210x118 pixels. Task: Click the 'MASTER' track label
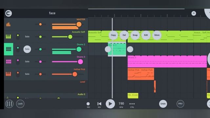coord(81,20)
